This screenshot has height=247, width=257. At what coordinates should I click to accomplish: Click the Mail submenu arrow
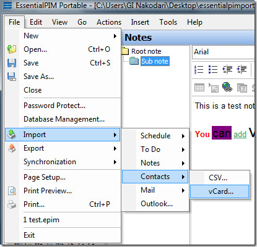coord(183,190)
